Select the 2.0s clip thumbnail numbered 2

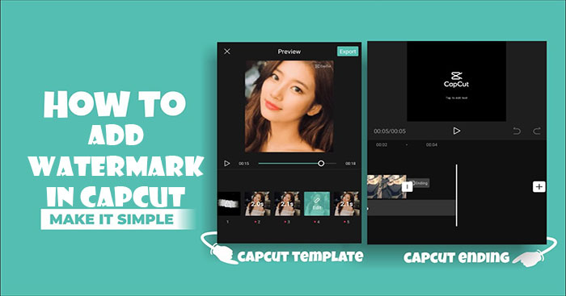(x=257, y=204)
